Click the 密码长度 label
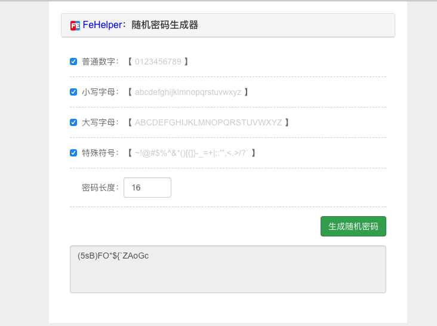 pyautogui.click(x=100, y=187)
